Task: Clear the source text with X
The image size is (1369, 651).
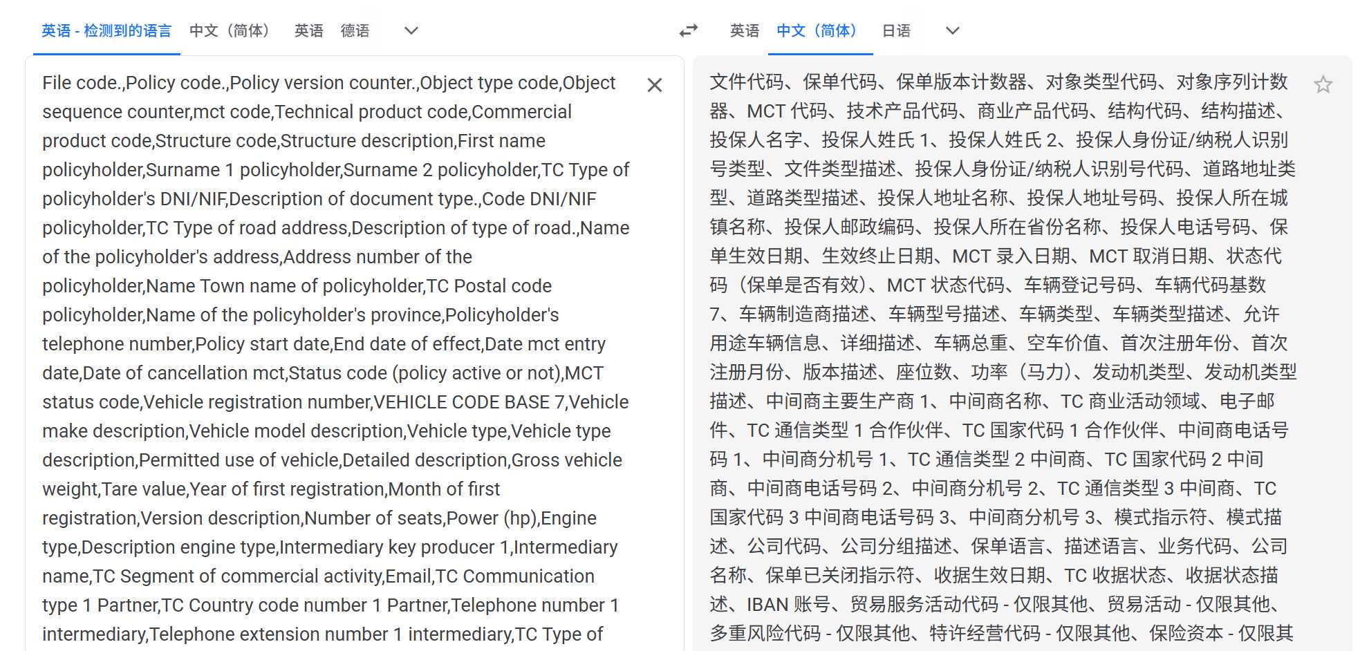Action: point(655,85)
